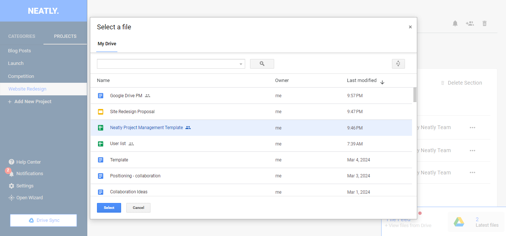This screenshot has height=236, width=506.
Task: Click Delete Section
Action: coord(461,83)
